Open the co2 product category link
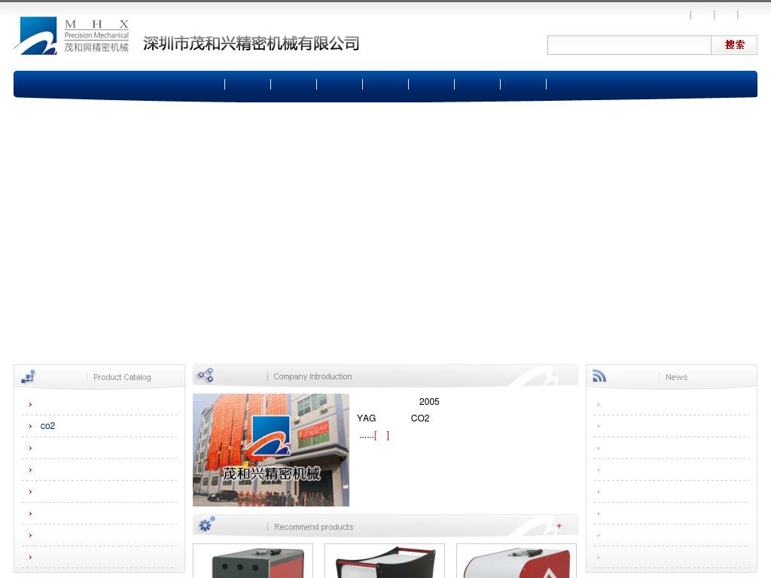The width and height of the screenshot is (771, 578). click(x=47, y=426)
